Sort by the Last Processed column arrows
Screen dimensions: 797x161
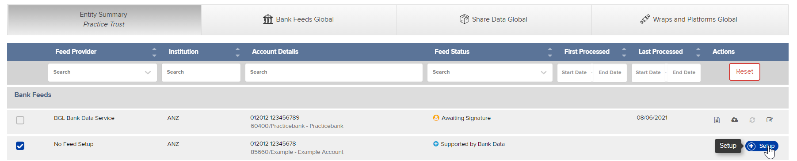(698, 52)
